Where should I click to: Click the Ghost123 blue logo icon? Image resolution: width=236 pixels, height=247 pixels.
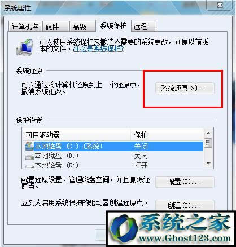point(124,228)
